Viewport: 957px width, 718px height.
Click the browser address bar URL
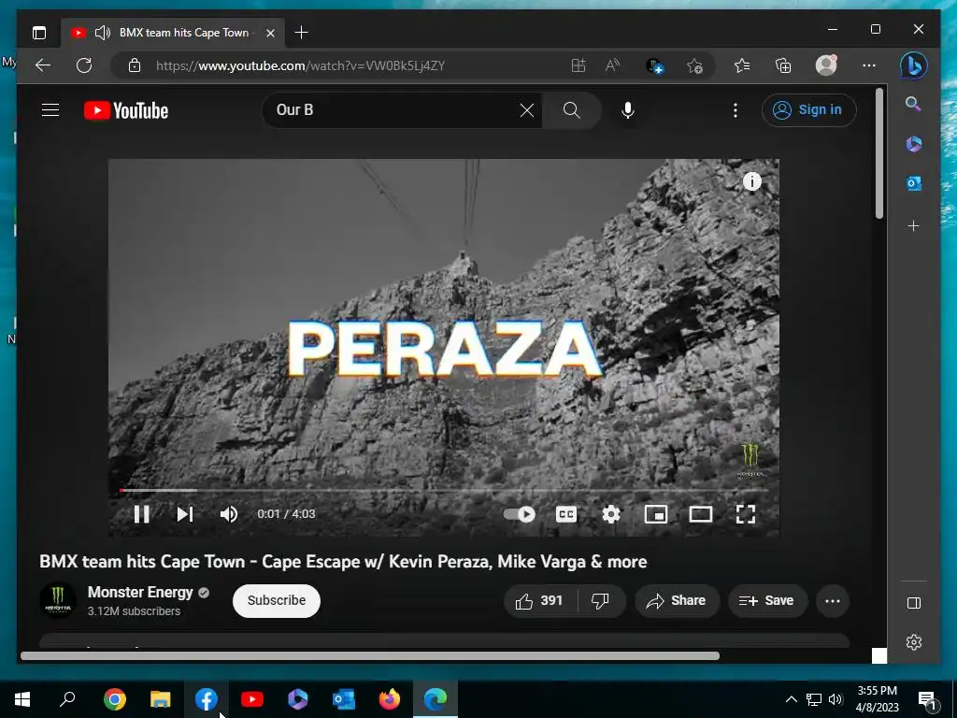[x=300, y=65]
